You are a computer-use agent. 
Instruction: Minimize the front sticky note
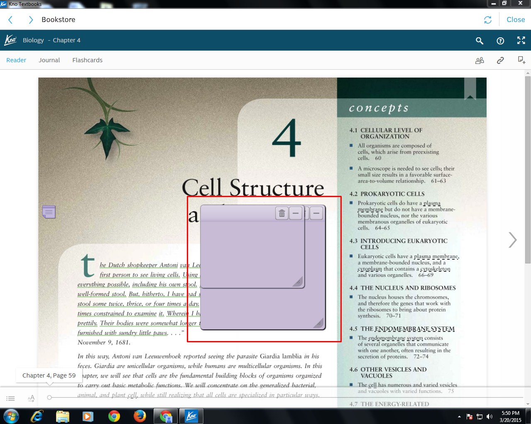click(x=296, y=213)
